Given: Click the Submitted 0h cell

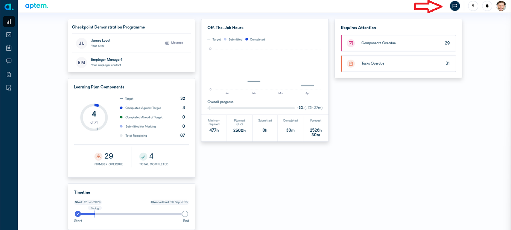Looking at the screenshot, I should coord(265,128).
